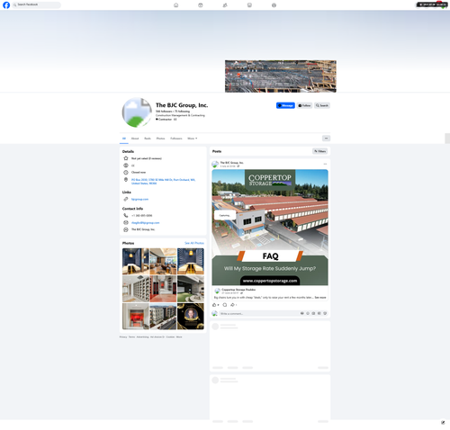
Task: Select the All tab
Action: pos(124,139)
